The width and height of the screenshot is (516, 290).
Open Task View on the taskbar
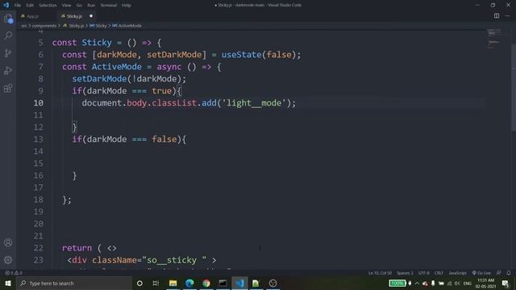[156, 283]
